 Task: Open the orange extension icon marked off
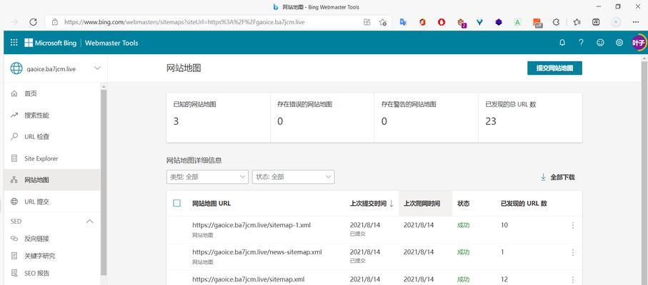pos(537,23)
